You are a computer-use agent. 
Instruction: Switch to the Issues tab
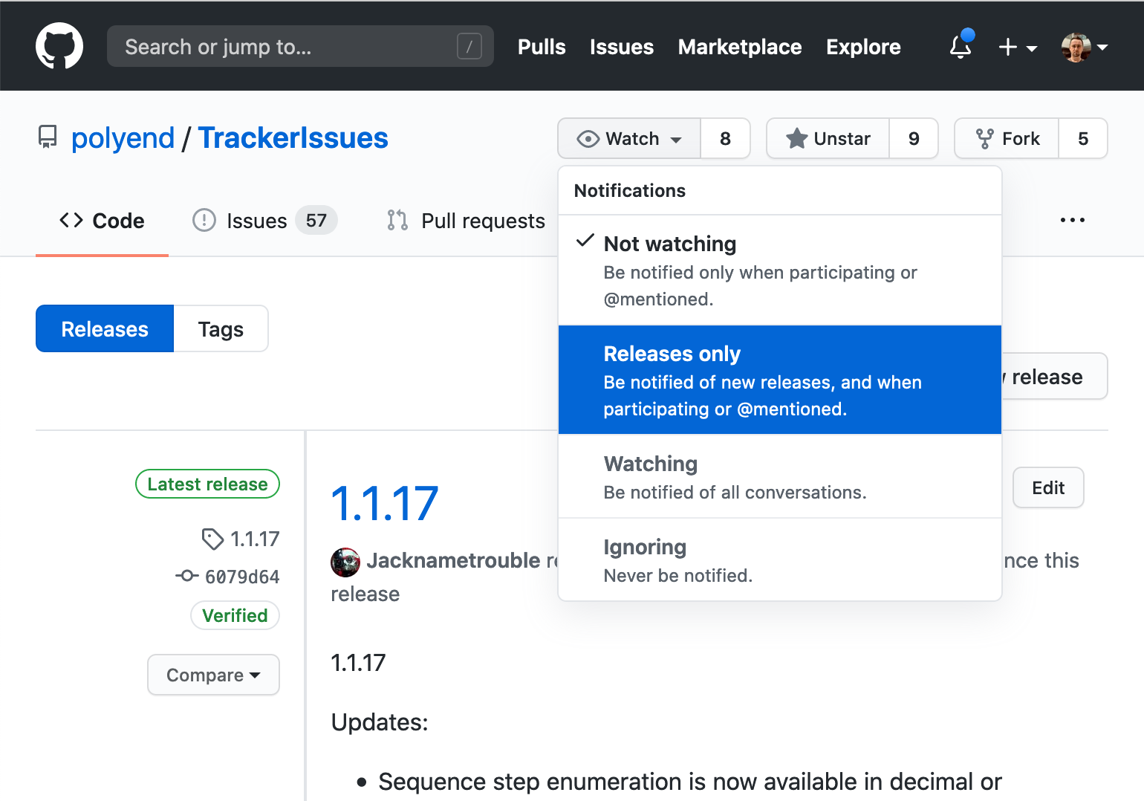(x=257, y=220)
